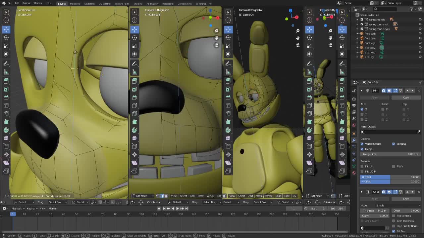Enable the Bisect X checkbox
This screenshot has width=424, height=238.
[x=383, y=109]
